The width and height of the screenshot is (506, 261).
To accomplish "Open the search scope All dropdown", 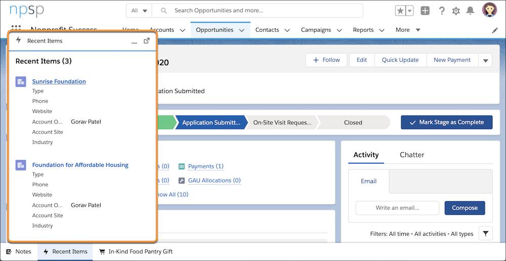I will click(139, 11).
